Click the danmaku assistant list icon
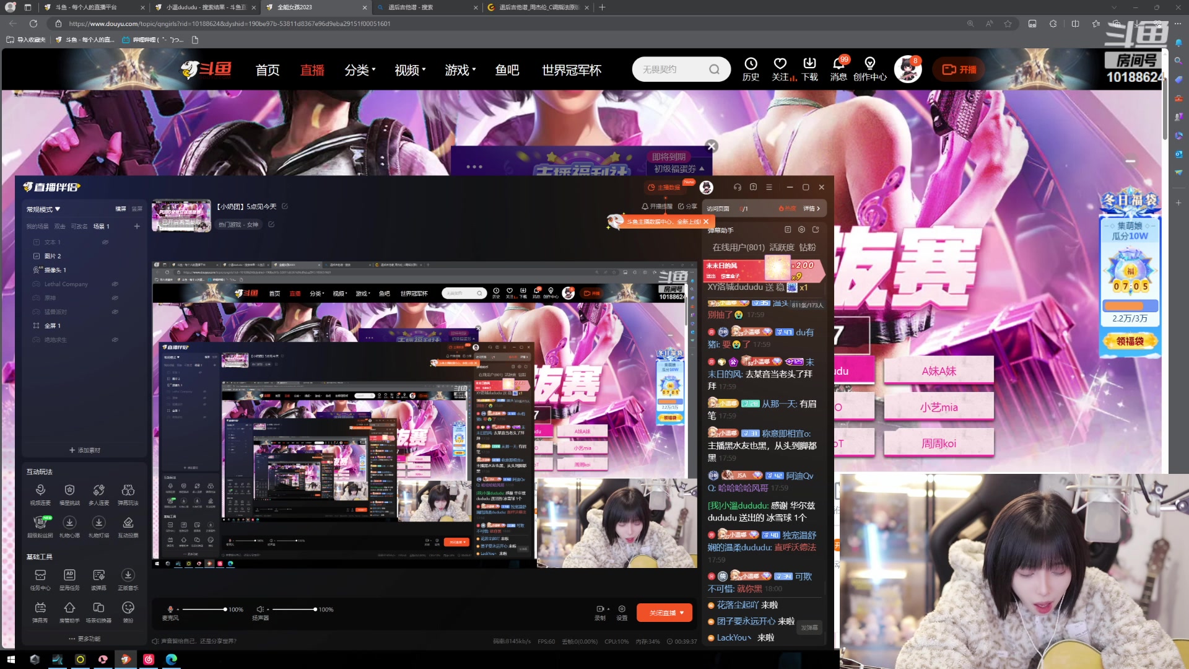 pos(788,230)
